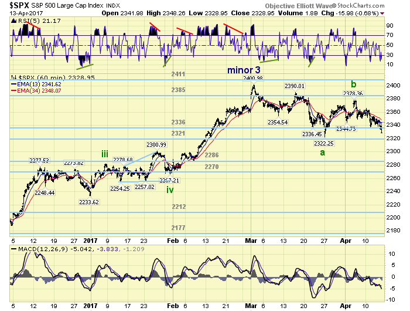Image resolution: width=410 pixels, height=311 pixels.
Task: Click the 2180 tick on the price axis
Action: (x=393, y=231)
